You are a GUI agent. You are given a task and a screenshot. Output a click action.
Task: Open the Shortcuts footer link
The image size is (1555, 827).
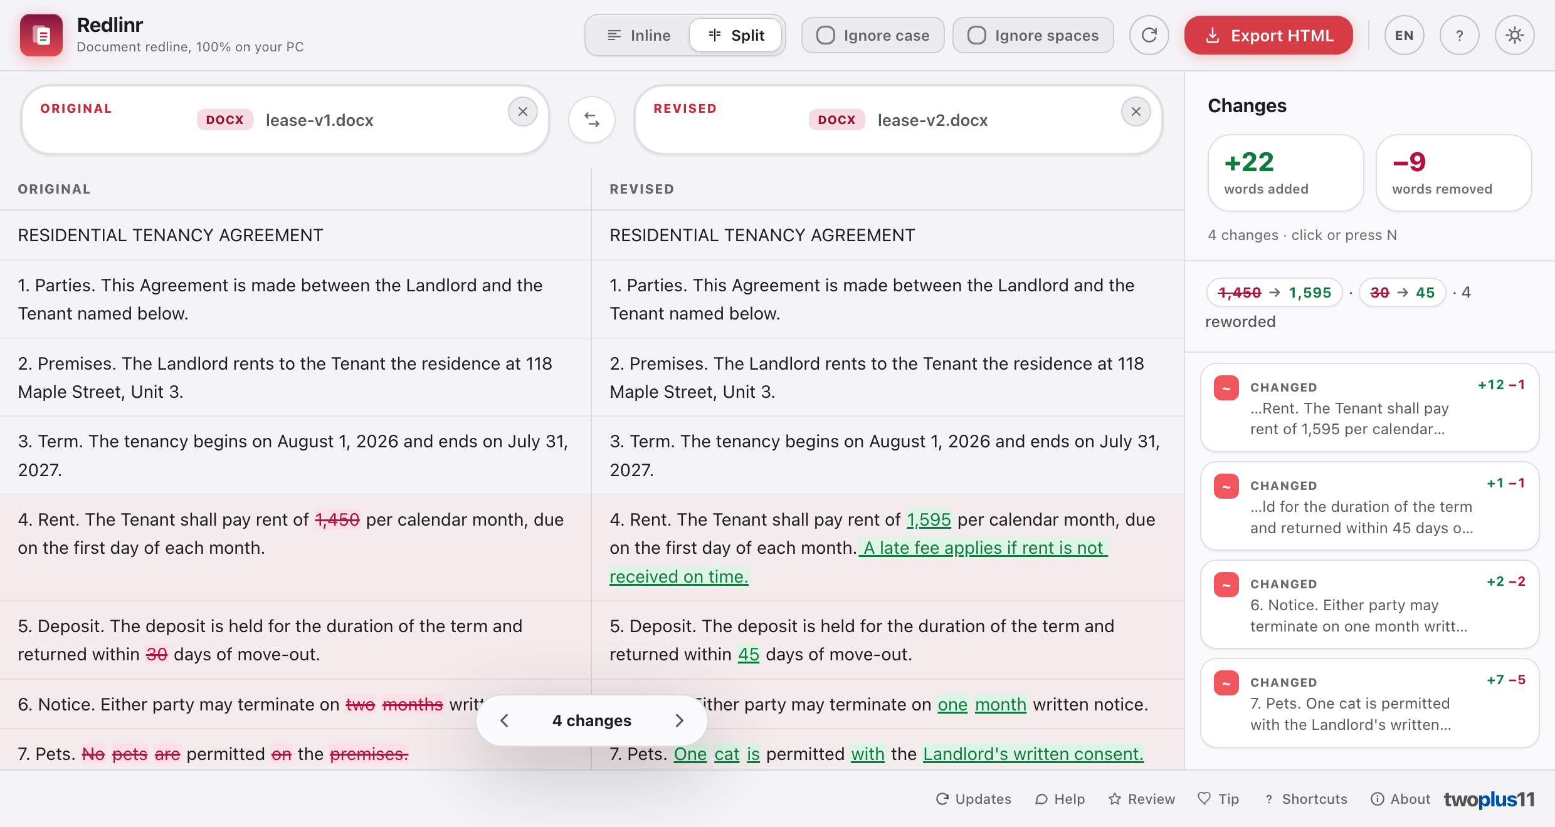(x=1305, y=799)
